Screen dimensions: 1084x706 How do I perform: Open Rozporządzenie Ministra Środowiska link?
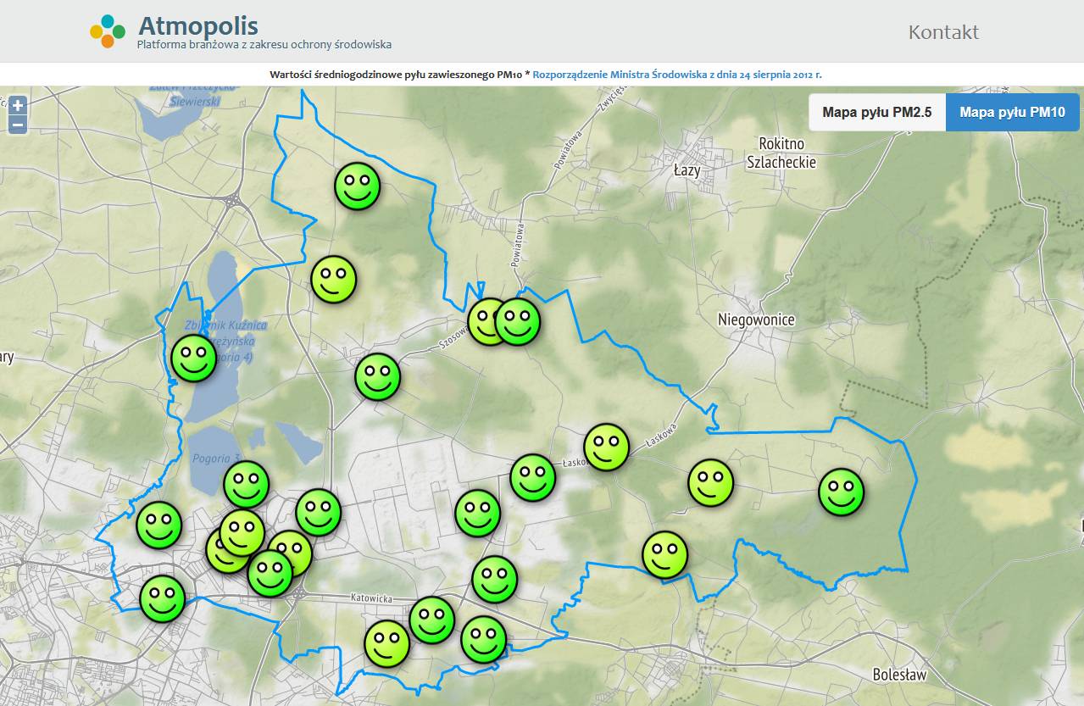[677, 75]
